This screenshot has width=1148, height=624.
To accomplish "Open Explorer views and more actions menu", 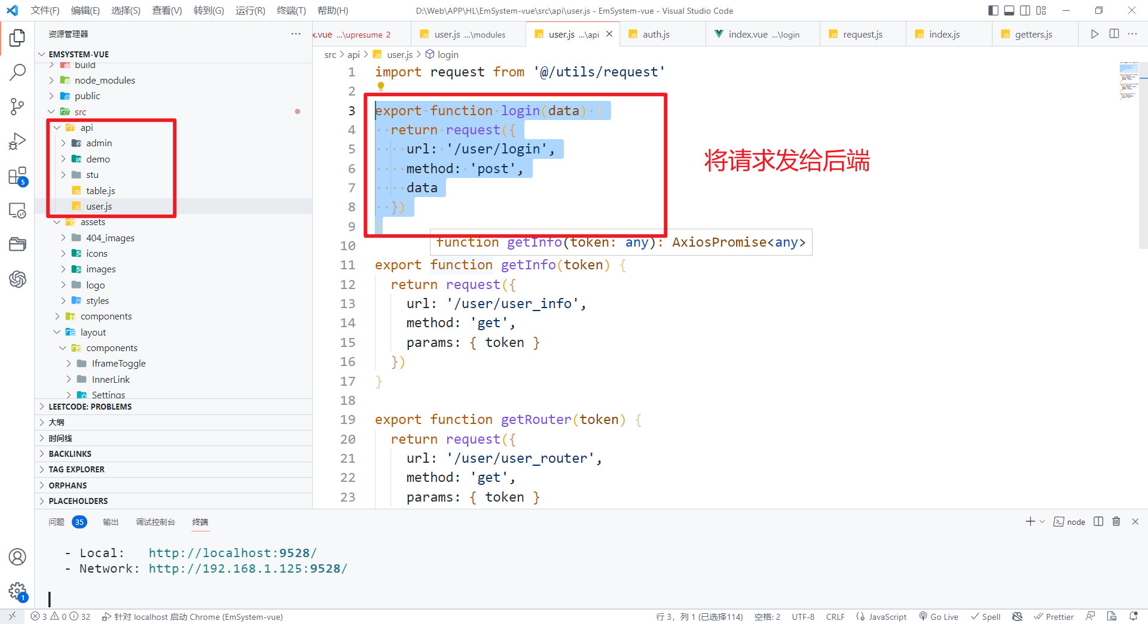I will 296,34.
